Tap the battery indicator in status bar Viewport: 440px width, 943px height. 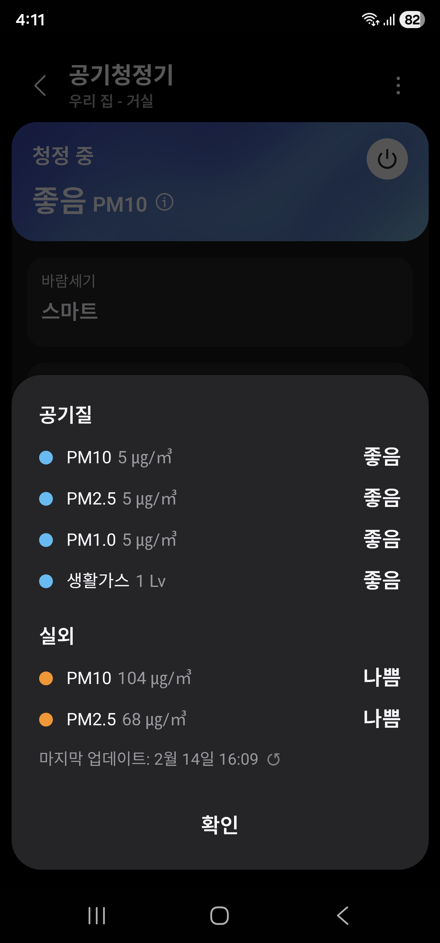click(x=412, y=20)
